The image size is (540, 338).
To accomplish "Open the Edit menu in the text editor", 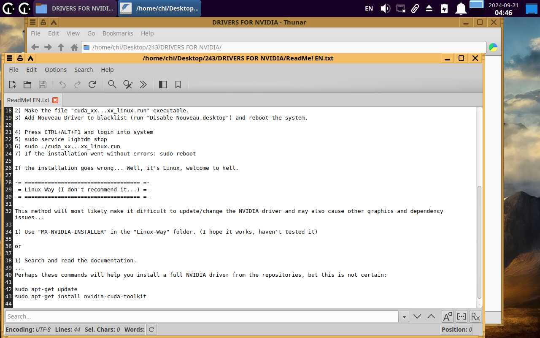I will pyautogui.click(x=31, y=70).
